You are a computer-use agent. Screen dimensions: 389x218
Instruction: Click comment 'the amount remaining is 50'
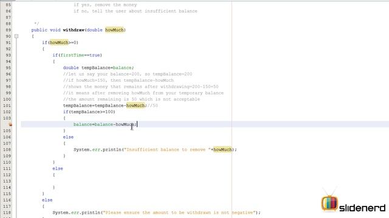131,99
